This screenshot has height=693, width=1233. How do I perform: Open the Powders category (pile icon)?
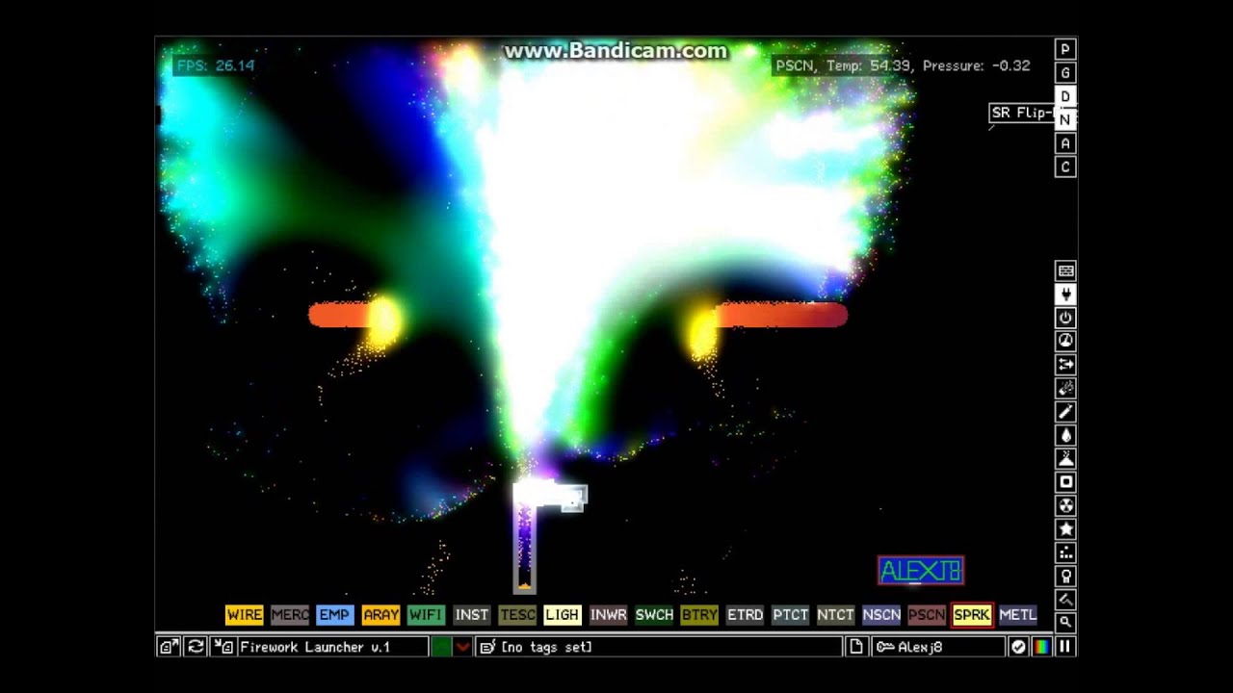click(1065, 459)
